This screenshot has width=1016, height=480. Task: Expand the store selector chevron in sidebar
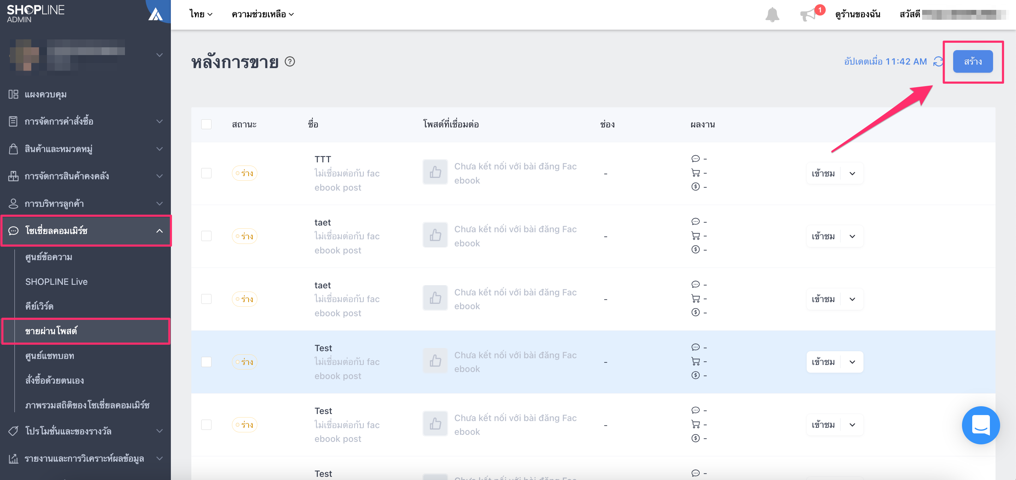point(159,55)
